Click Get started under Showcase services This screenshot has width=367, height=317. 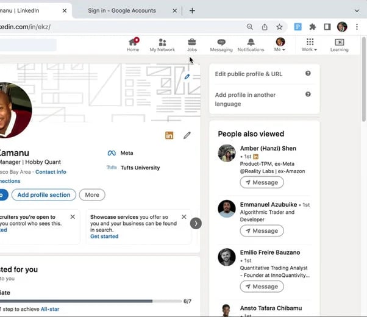(104, 237)
